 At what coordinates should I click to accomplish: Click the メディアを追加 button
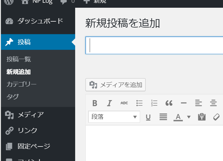(x=115, y=85)
